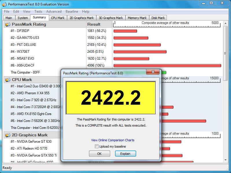Open the Advanced menu
Screen dimensions: 231x173
(54, 12)
